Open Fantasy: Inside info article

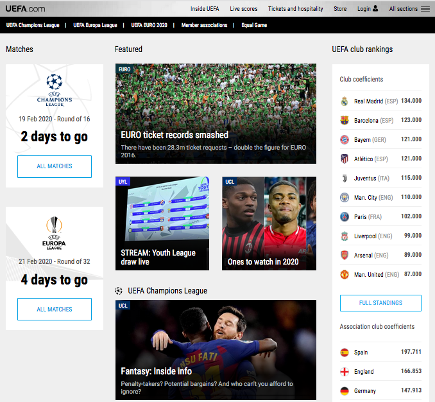point(156,371)
